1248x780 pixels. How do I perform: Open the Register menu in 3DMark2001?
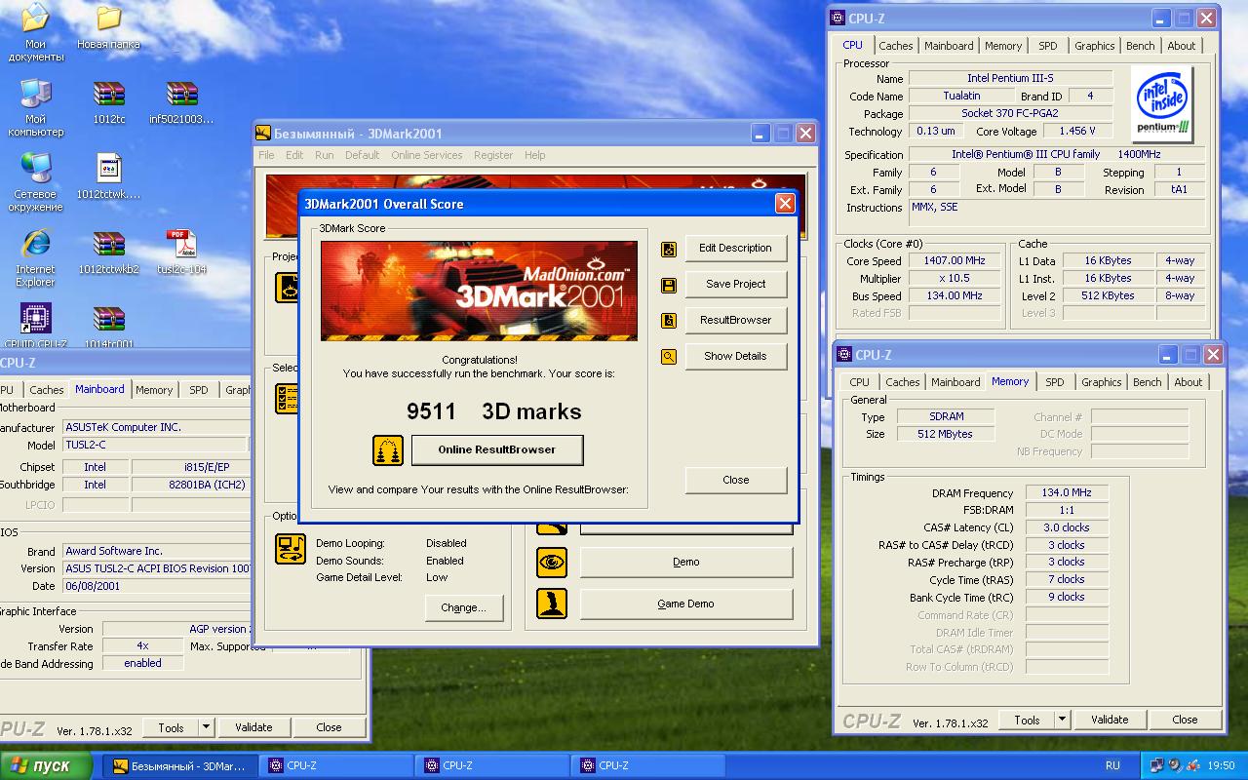point(493,155)
